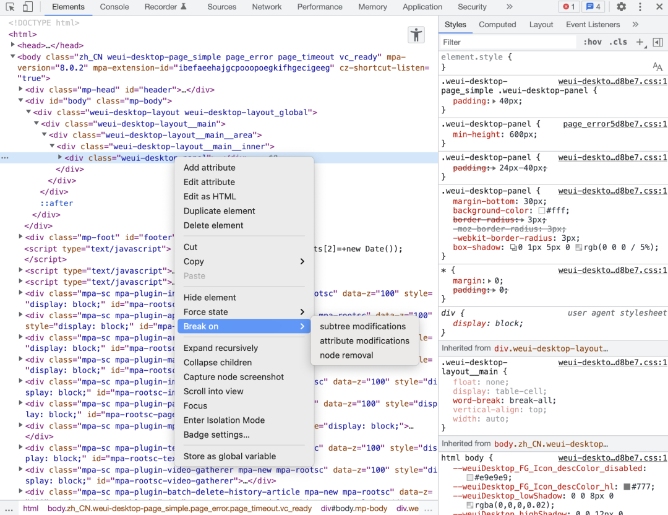This screenshot has width=668, height=515.
Task: Open the Memory tab
Action: 372,7
